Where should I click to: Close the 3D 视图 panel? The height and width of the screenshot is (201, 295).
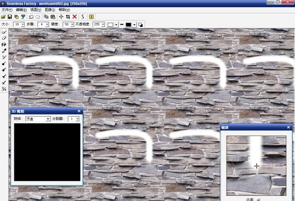(x=79, y=111)
